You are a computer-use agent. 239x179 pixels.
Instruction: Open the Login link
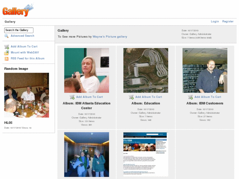[x=215, y=21]
